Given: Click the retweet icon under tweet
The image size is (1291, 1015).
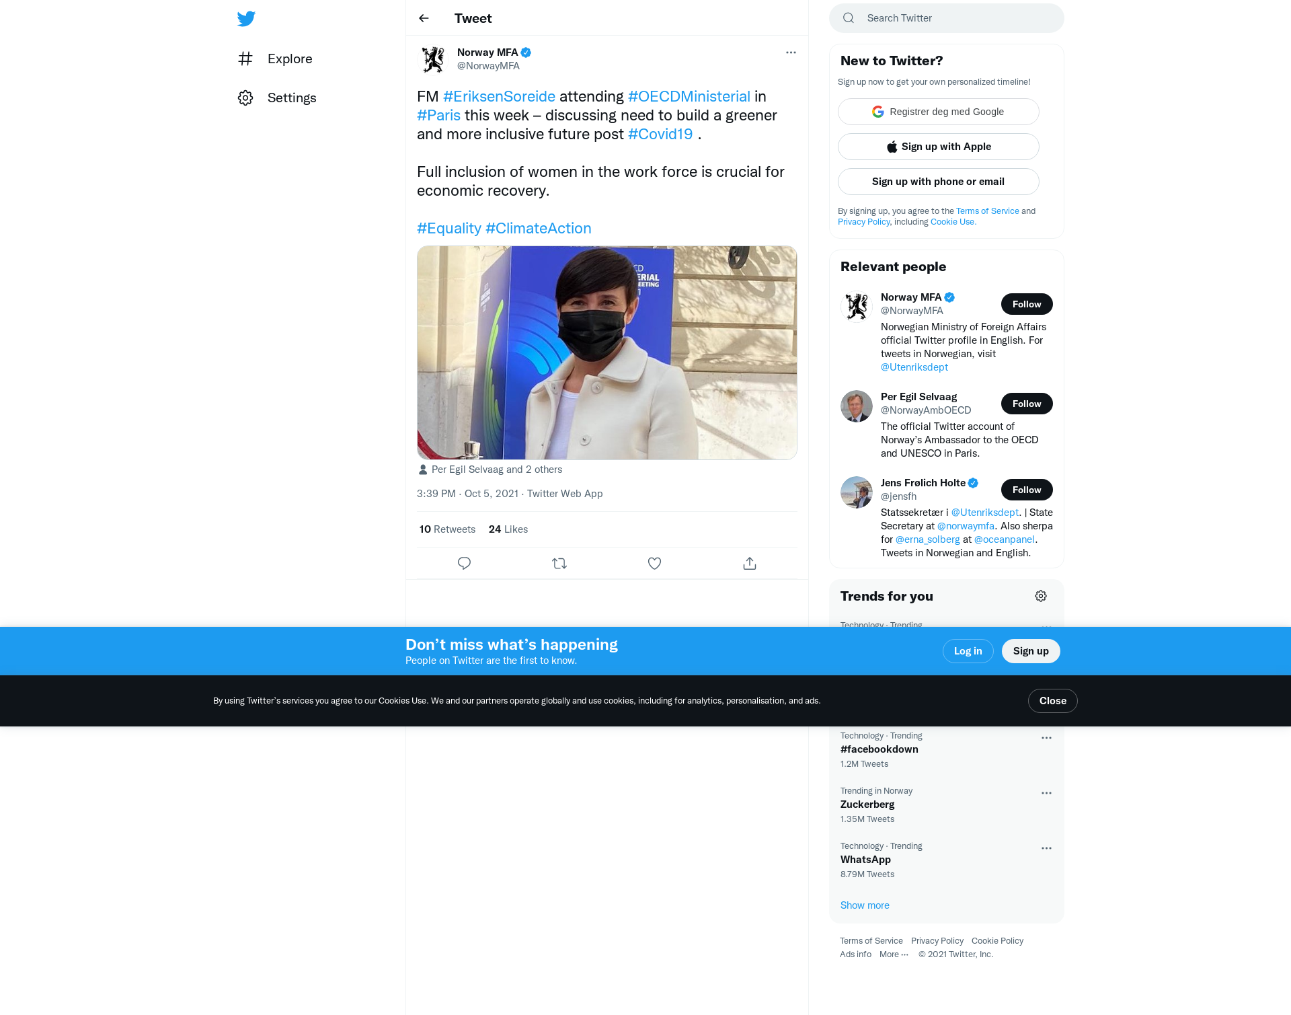Looking at the screenshot, I should [x=559, y=564].
